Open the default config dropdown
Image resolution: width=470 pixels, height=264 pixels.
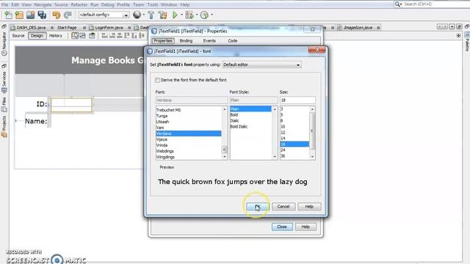[x=104, y=15]
